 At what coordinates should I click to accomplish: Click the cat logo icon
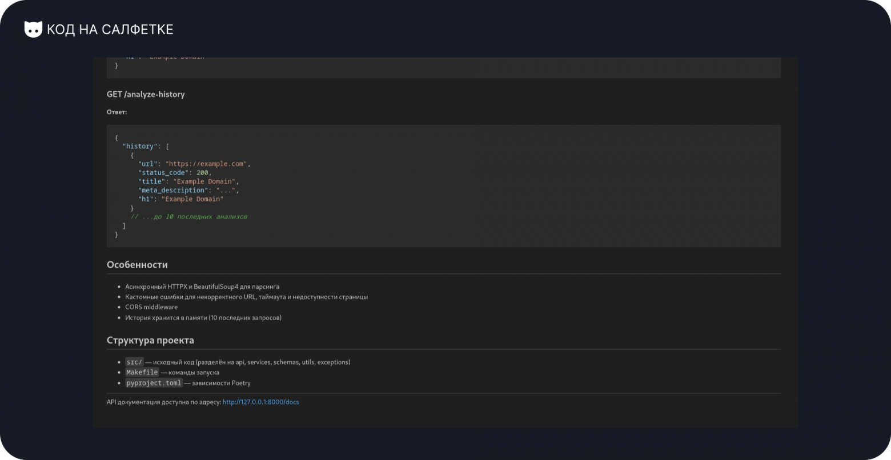pyautogui.click(x=33, y=29)
